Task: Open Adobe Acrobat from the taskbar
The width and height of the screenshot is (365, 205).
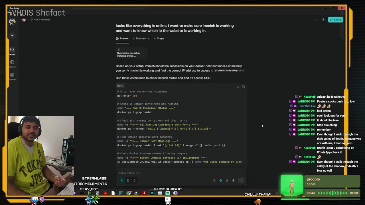Action: pyautogui.click(x=105, y=193)
